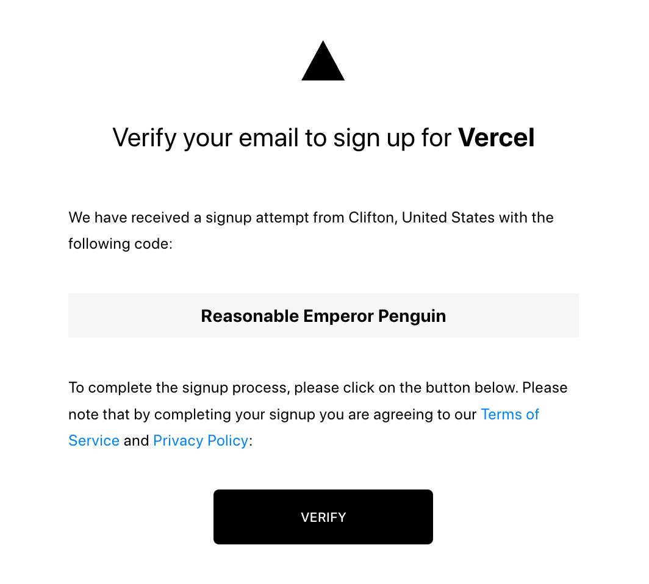Click the heading 'Verify your email'
This screenshot has width=649, height=584.
(244, 138)
